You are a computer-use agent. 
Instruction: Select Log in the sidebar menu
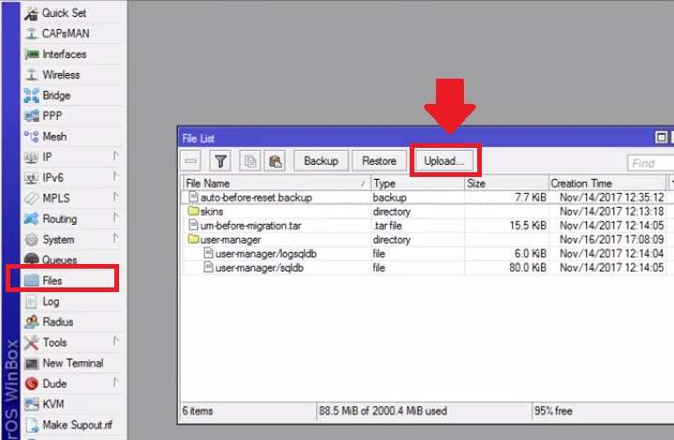click(51, 301)
